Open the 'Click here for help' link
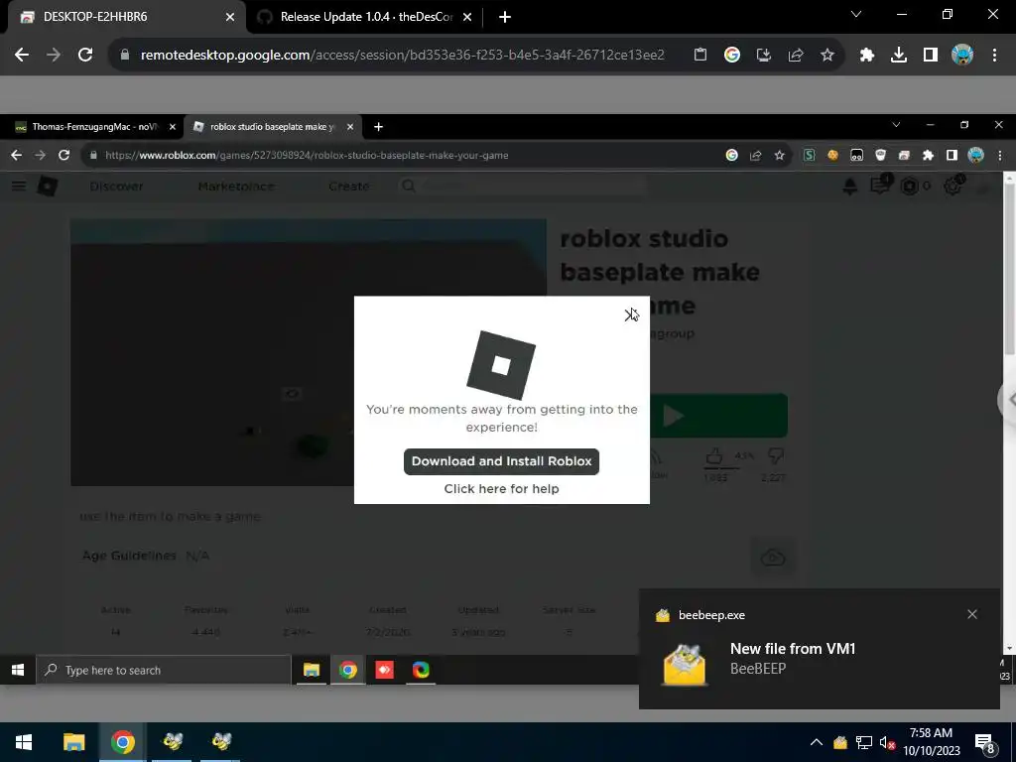This screenshot has width=1016, height=762. 501,488
